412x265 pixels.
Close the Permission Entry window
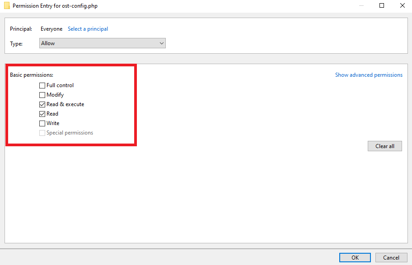[402, 5]
